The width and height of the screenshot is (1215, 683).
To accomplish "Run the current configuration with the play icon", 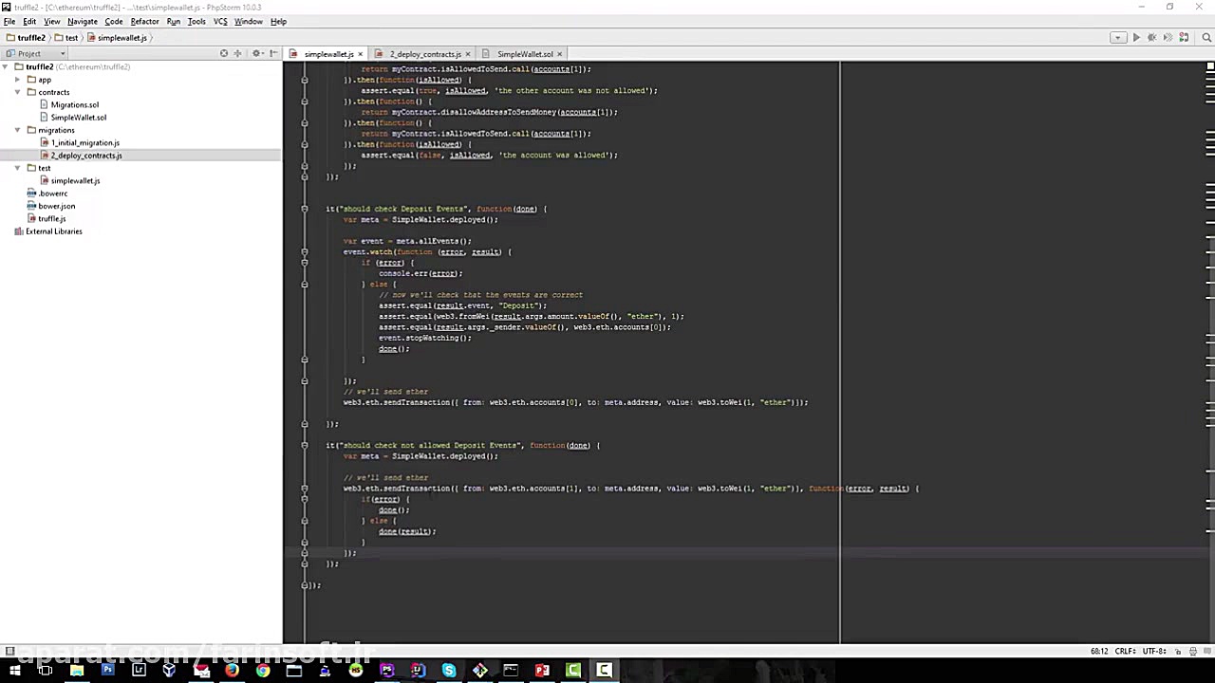I will click(1136, 37).
